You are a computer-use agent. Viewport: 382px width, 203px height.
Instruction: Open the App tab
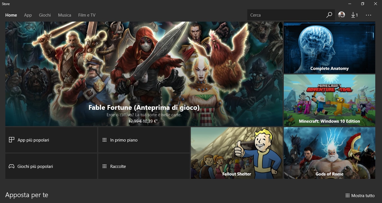(x=28, y=15)
